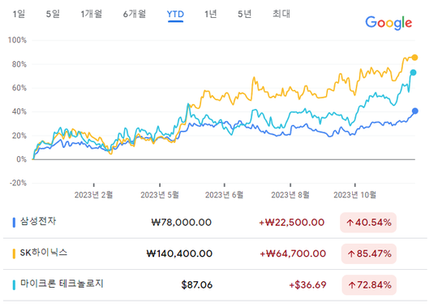
Task: Click the blue Samsung endpoint dot
Action: [x=415, y=111]
